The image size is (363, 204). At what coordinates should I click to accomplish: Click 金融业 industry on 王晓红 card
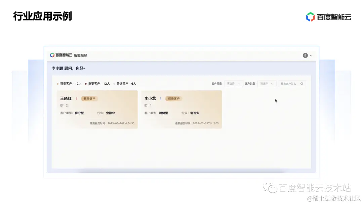coord(111,113)
